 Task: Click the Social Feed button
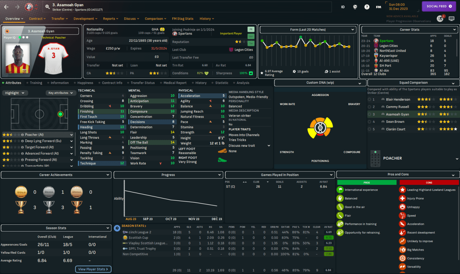click(439, 6)
